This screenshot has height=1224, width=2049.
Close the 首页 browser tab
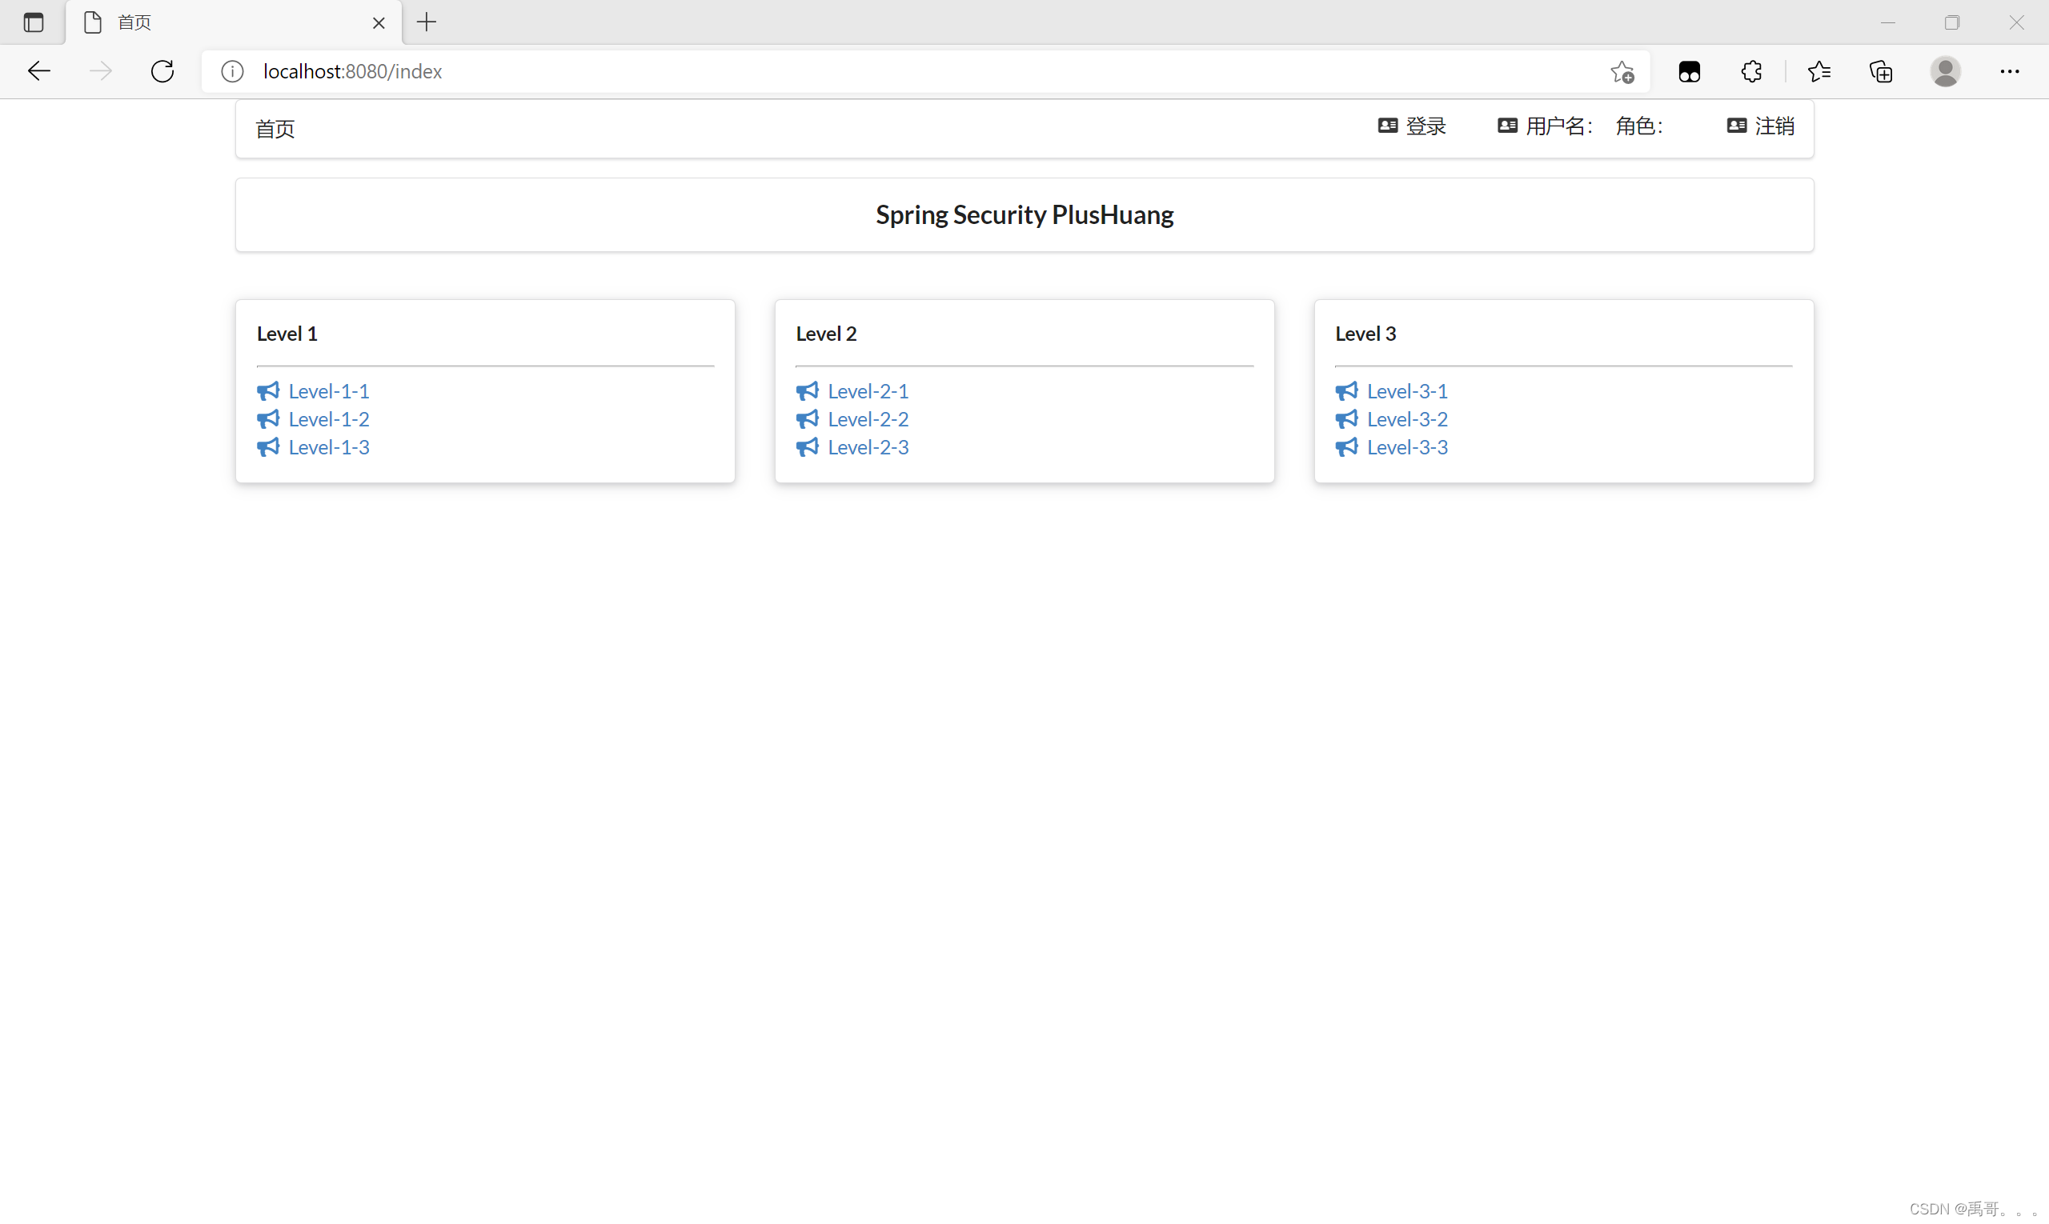pyautogui.click(x=379, y=23)
